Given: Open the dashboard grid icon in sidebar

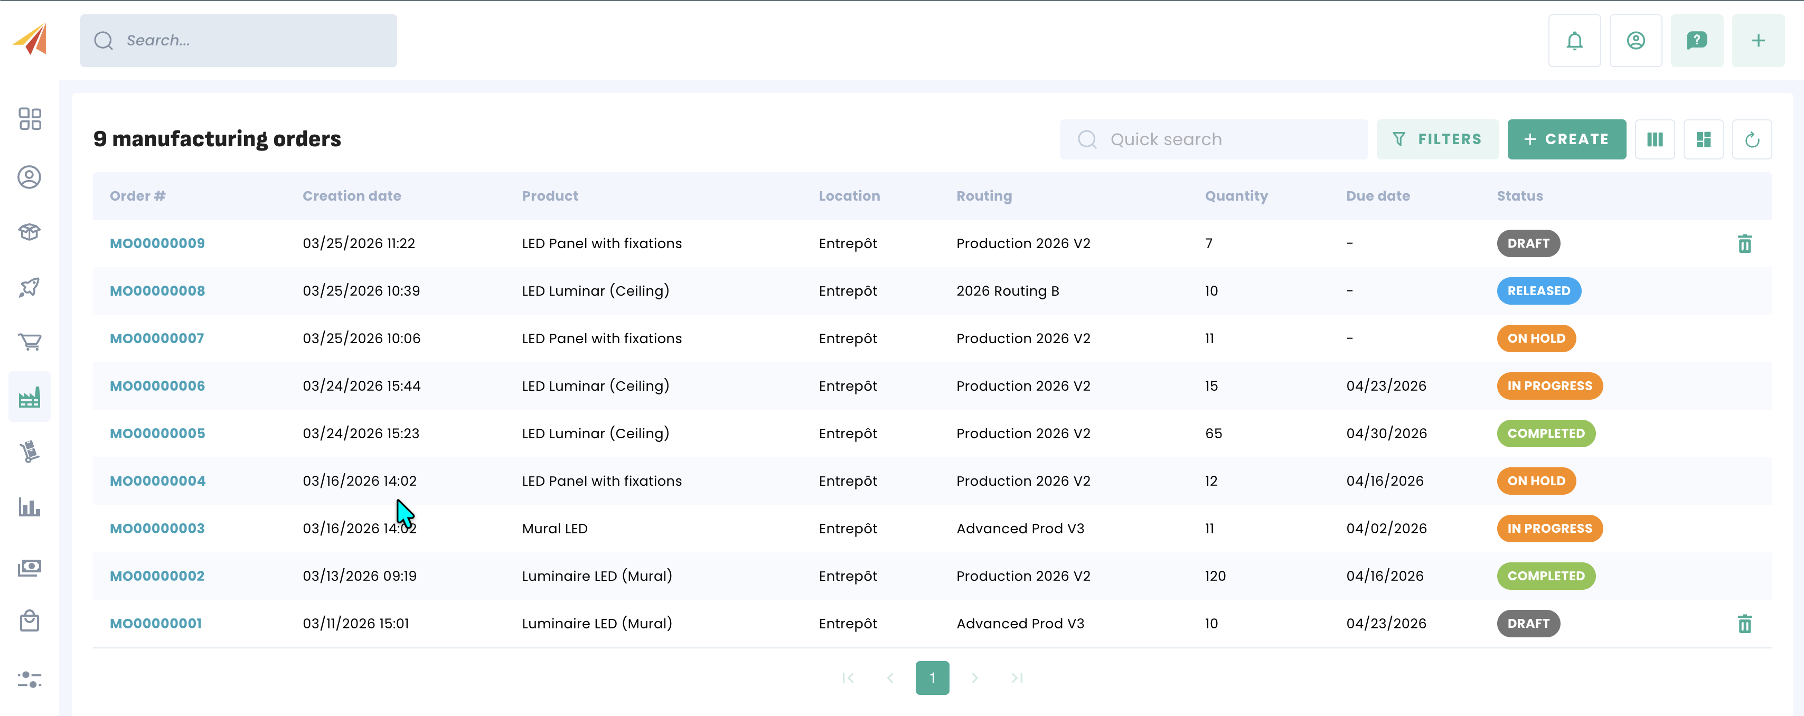Looking at the screenshot, I should point(30,119).
